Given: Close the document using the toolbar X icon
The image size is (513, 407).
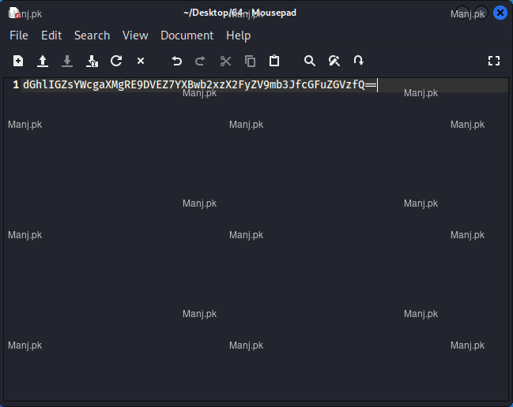Looking at the screenshot, I should click(141, 61).
